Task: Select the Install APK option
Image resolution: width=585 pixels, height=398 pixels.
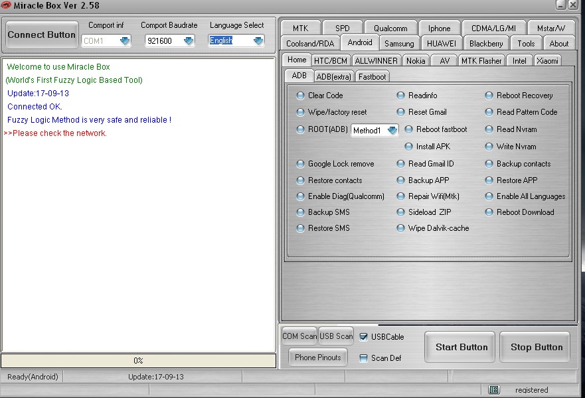Action: (x=409, y=147)
